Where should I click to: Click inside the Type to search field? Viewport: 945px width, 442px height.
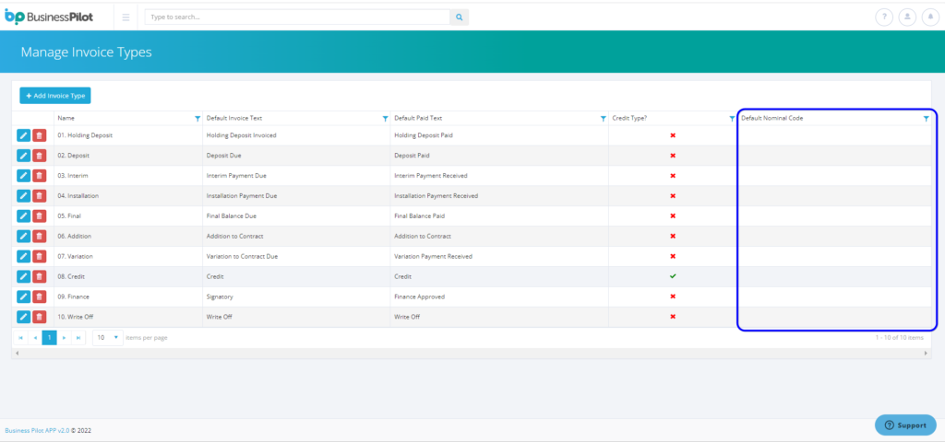pos(295,17)
